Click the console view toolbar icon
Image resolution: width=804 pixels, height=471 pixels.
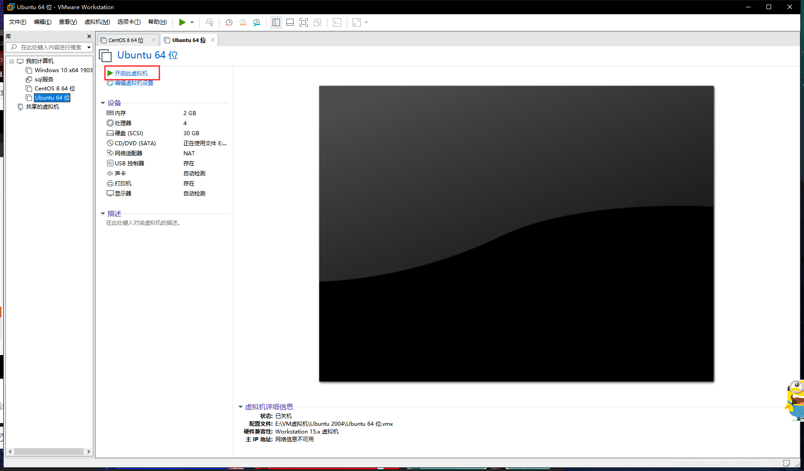point(337,22)
